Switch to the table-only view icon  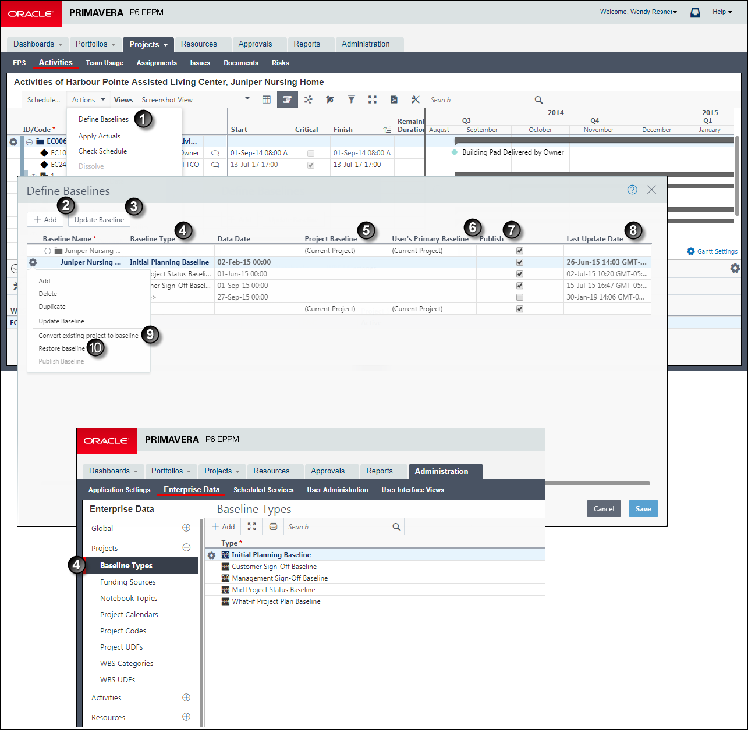coord(267,99)
